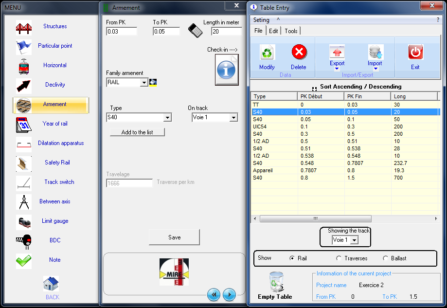Open the Family armement RAIL dropdown
This screenshot has width=447, height=308.
[x=143, y=83]
